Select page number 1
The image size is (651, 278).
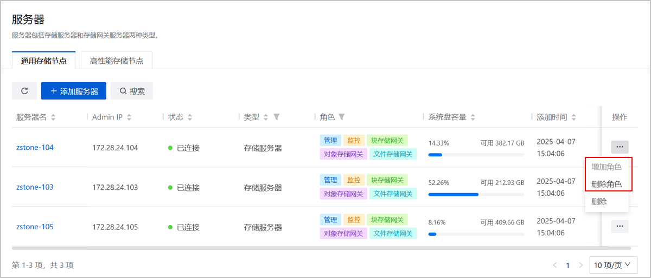coord(568,265)
